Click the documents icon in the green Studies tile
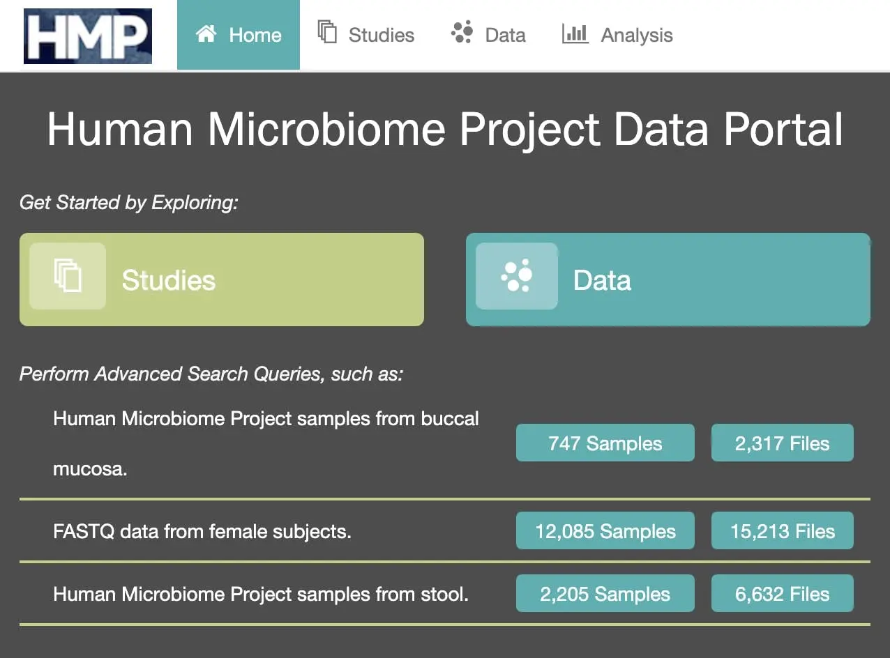Viewport: 890px width, 658px height. point(68,276)
